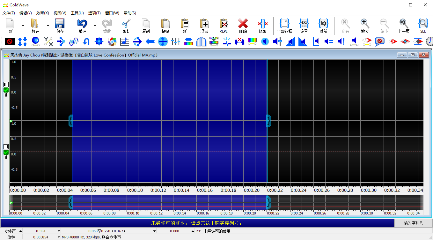Click the speaker with exclamation maximize icon
433x240 pixels.
tap(341, 41)
